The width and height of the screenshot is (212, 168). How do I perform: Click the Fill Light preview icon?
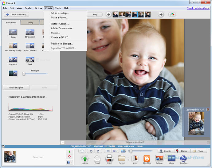pyautogui.click(x=13, y=73)
